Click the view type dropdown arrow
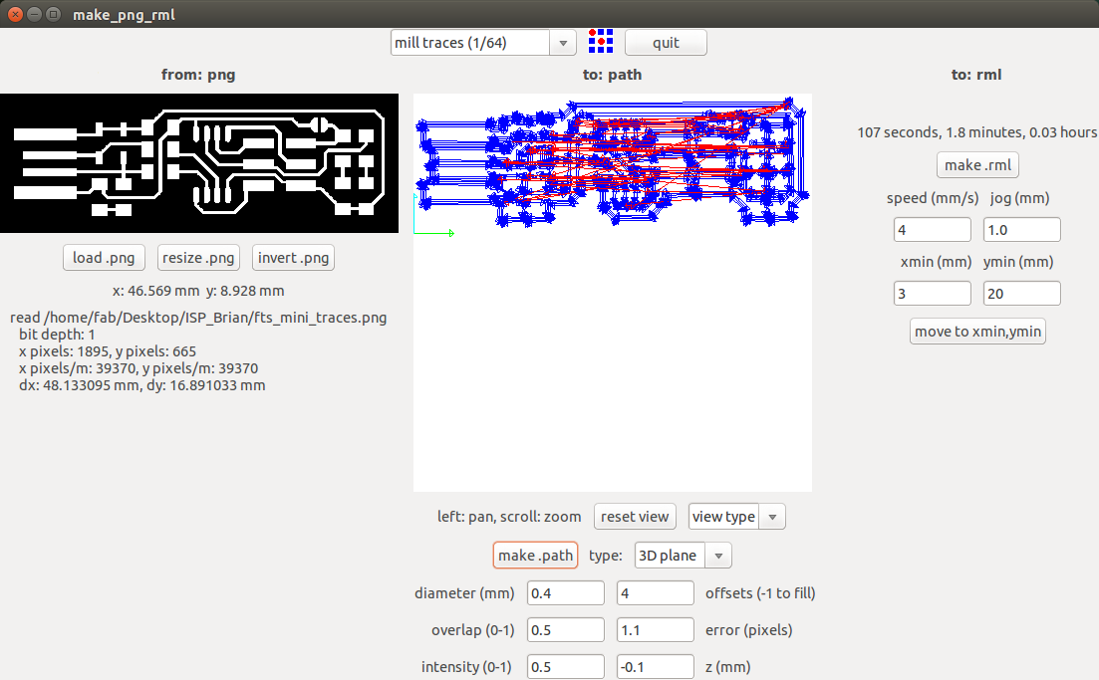This screenshot has width=1099, height=680. 772,517
